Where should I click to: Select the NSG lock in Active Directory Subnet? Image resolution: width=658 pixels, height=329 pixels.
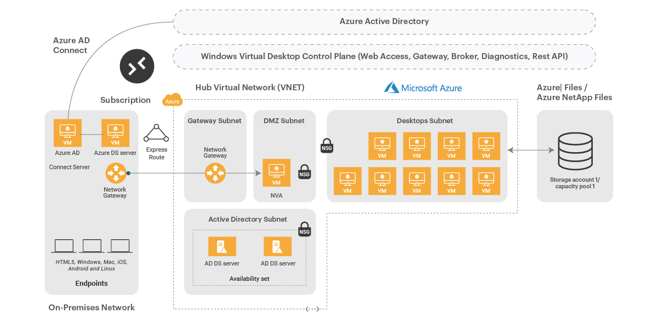(305, 229)
